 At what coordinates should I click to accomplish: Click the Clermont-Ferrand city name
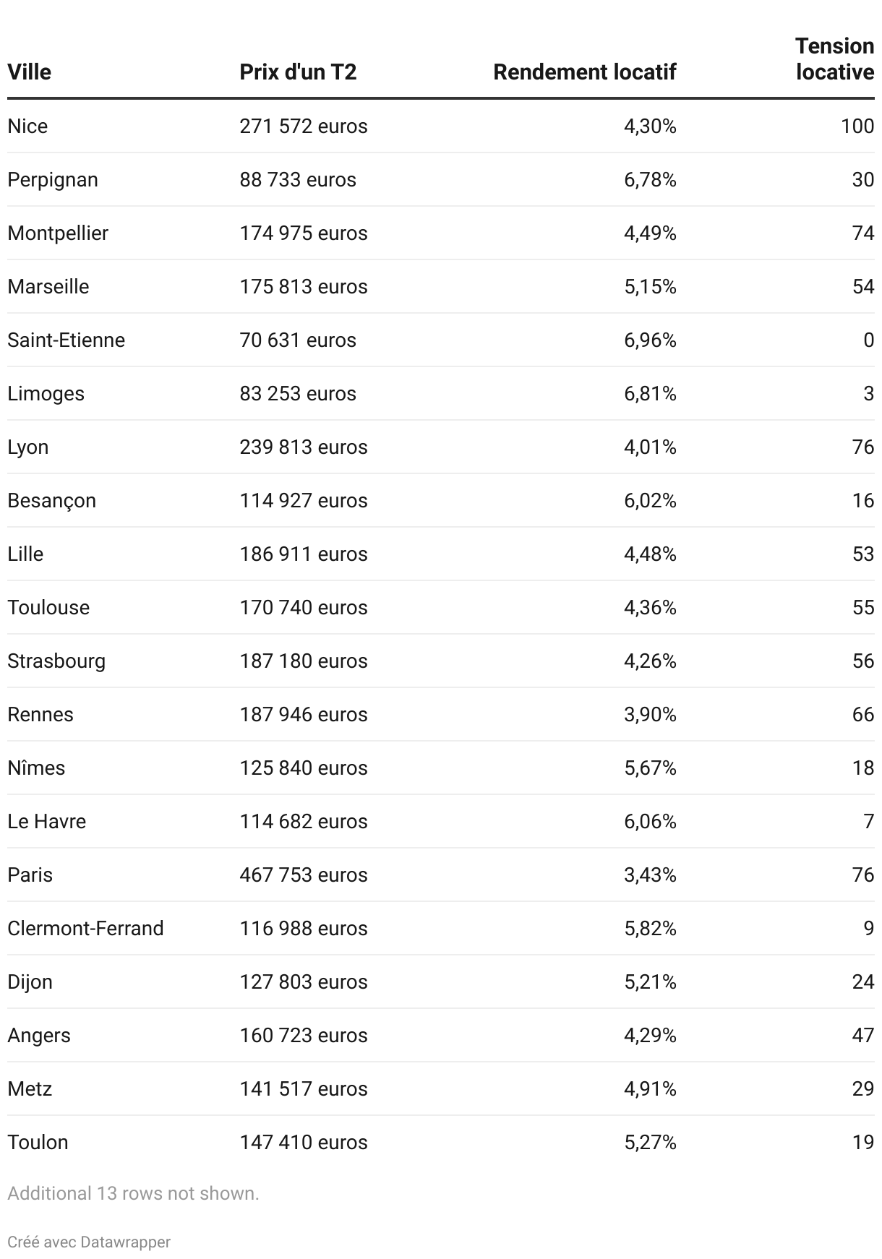click(85, 928)
